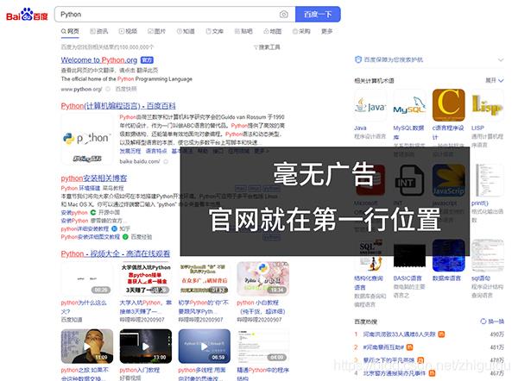Open the LISP icon in related terms
The width and height of the screenshot is (518, 381).
487,107
